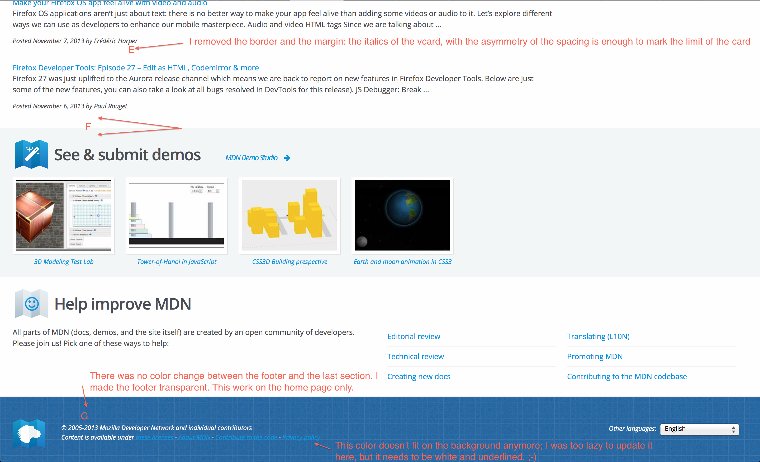Click the 'See & submit demos' heading
This screenshot has height=462, width=760.
coord(127,155)
